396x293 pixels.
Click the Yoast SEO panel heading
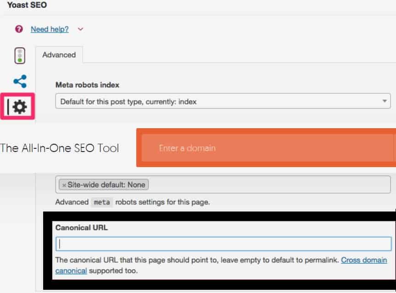click(27, 5)
